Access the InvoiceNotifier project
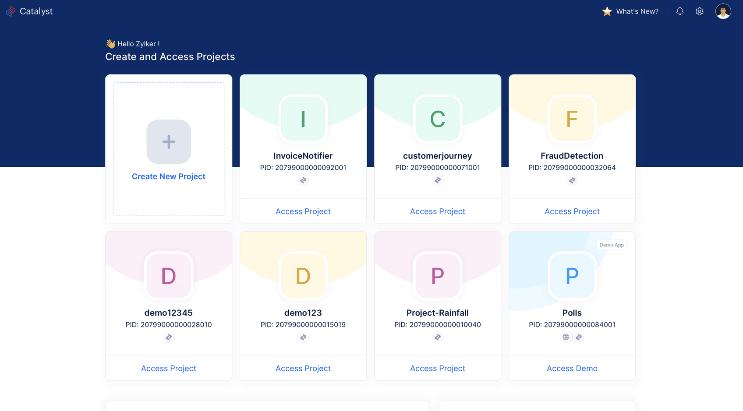This screenshot has height=411, width=743. (303, 211)
